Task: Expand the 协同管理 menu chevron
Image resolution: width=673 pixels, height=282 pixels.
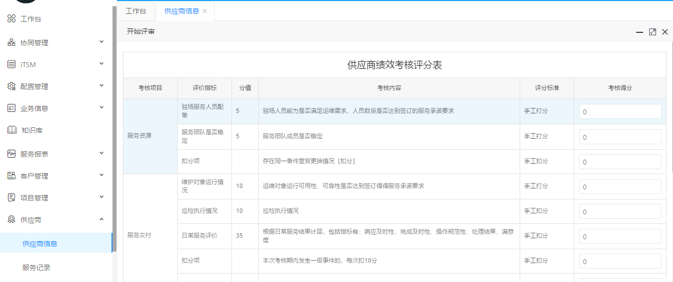Action: point(102,42)
